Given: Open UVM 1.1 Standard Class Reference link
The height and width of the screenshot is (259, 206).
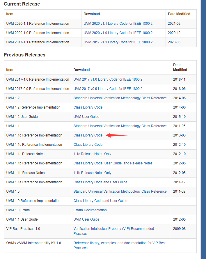Looking at the screenshot, I should coord(120,126).
